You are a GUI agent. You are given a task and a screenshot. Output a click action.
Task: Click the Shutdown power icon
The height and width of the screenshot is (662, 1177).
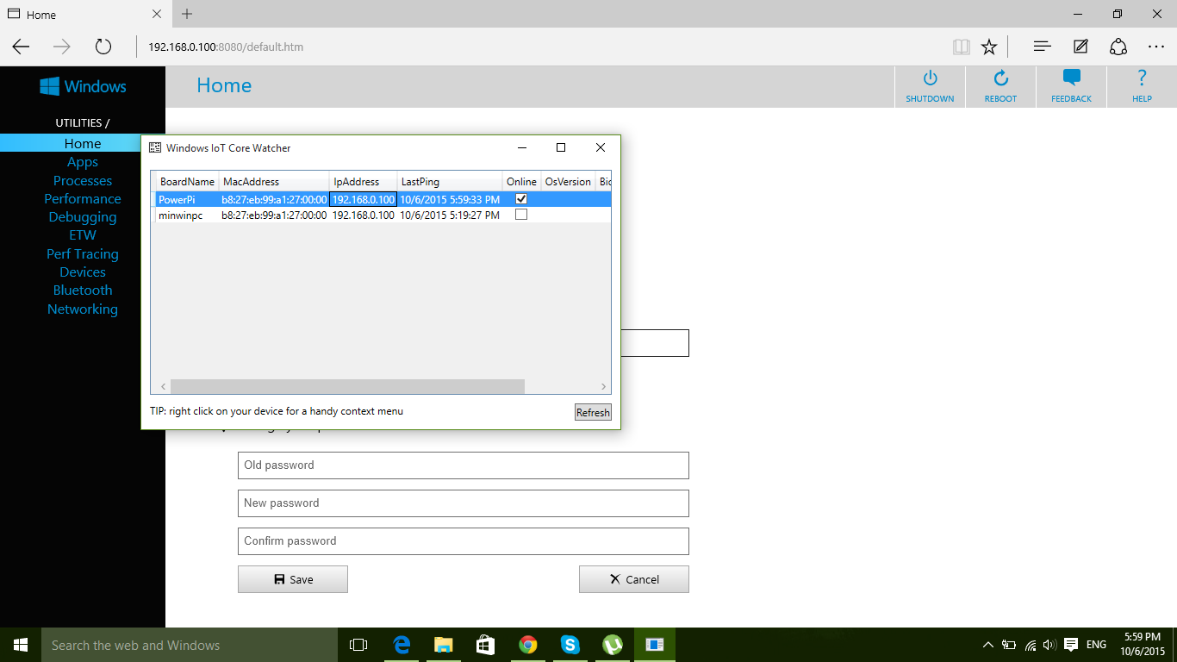930,78
